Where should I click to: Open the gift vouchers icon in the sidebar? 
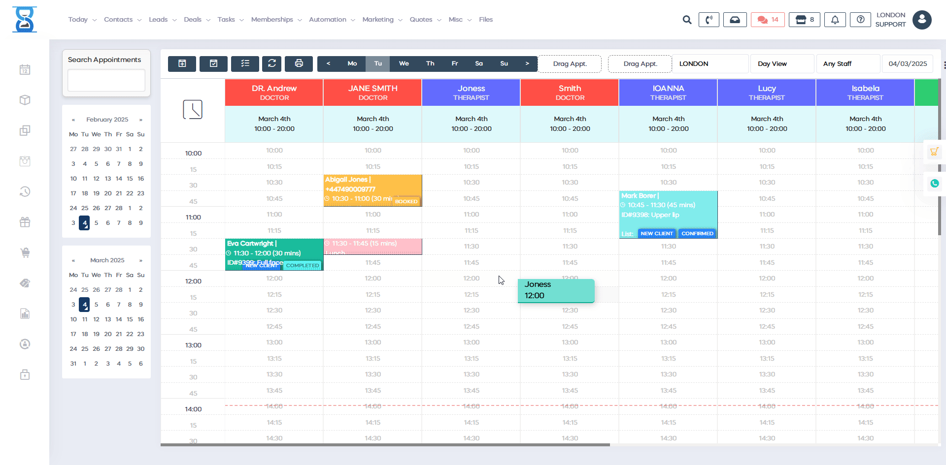click(25, 222)
